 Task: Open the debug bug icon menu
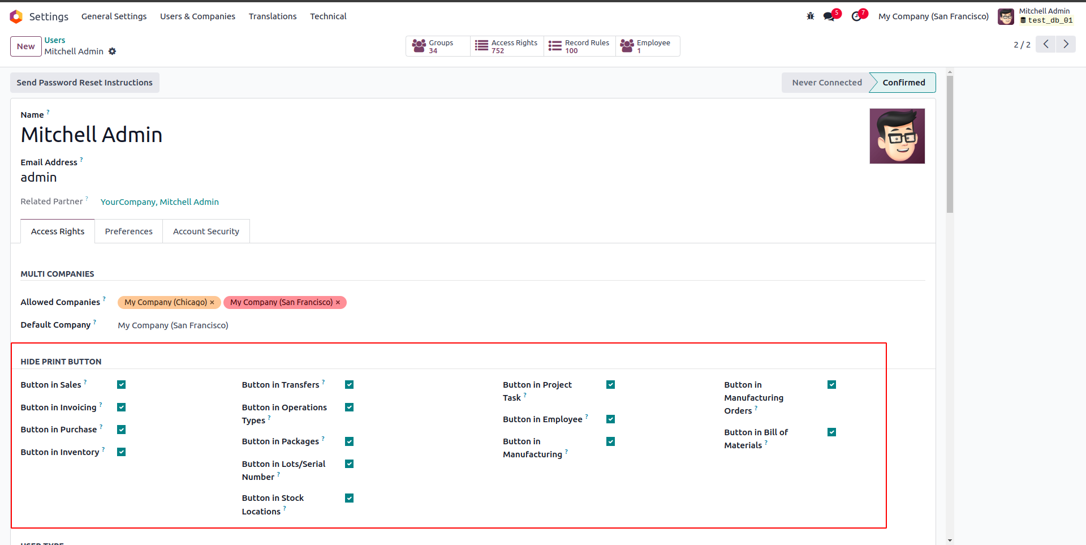[810, 16]
